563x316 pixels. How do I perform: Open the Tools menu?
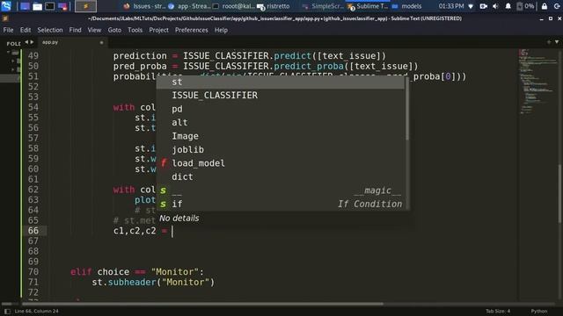pos(135,30)
